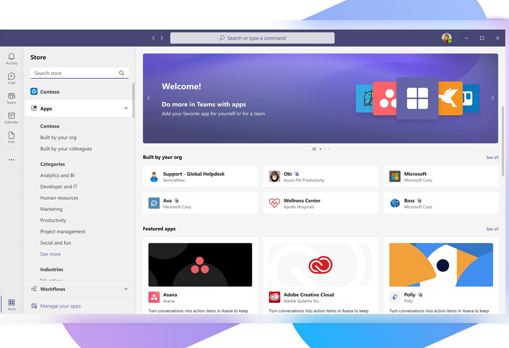The height and width of the screenshot is (348, 509).
Task: Choose the Social and fun category
Action: click(x=56, y=243)
